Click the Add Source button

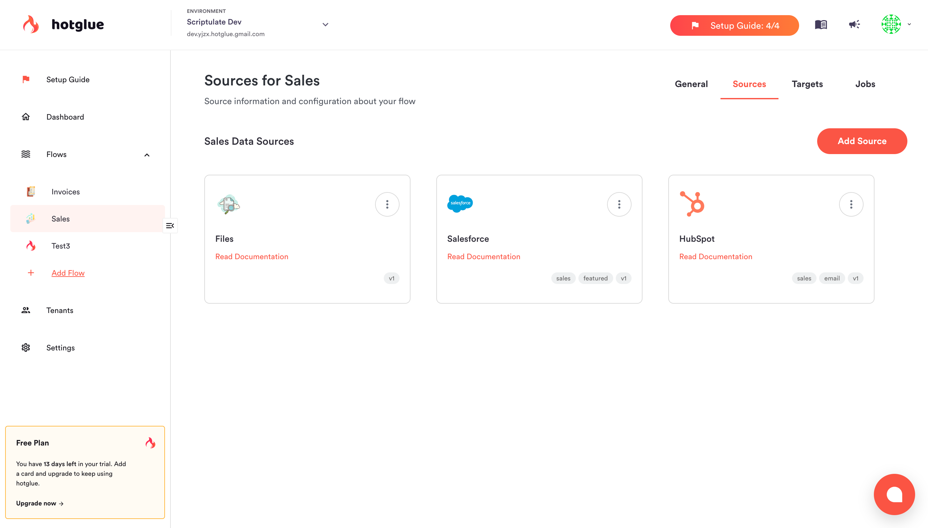862,141
